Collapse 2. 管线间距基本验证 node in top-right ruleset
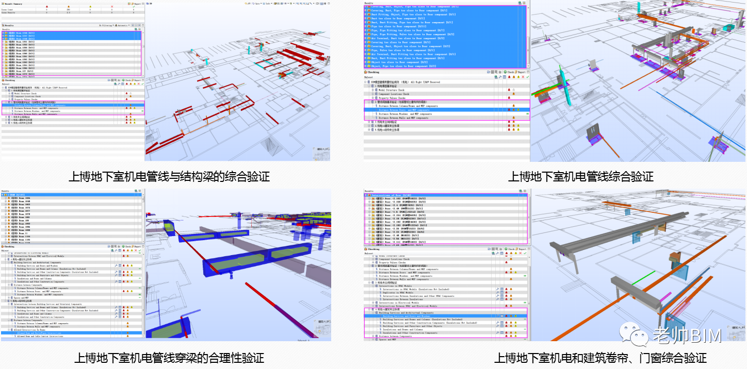Screen dimensions: 747x369 (369, 102)
